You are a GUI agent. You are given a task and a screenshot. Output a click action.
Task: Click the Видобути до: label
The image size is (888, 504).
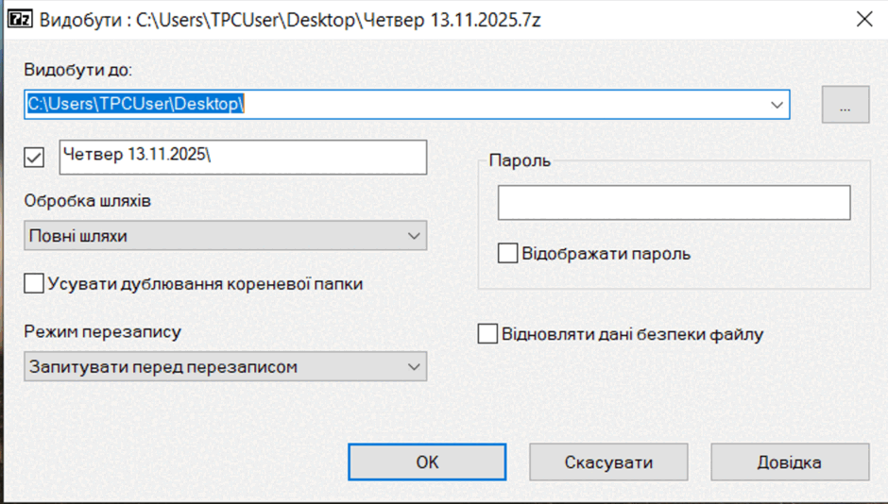click(78, 70)
